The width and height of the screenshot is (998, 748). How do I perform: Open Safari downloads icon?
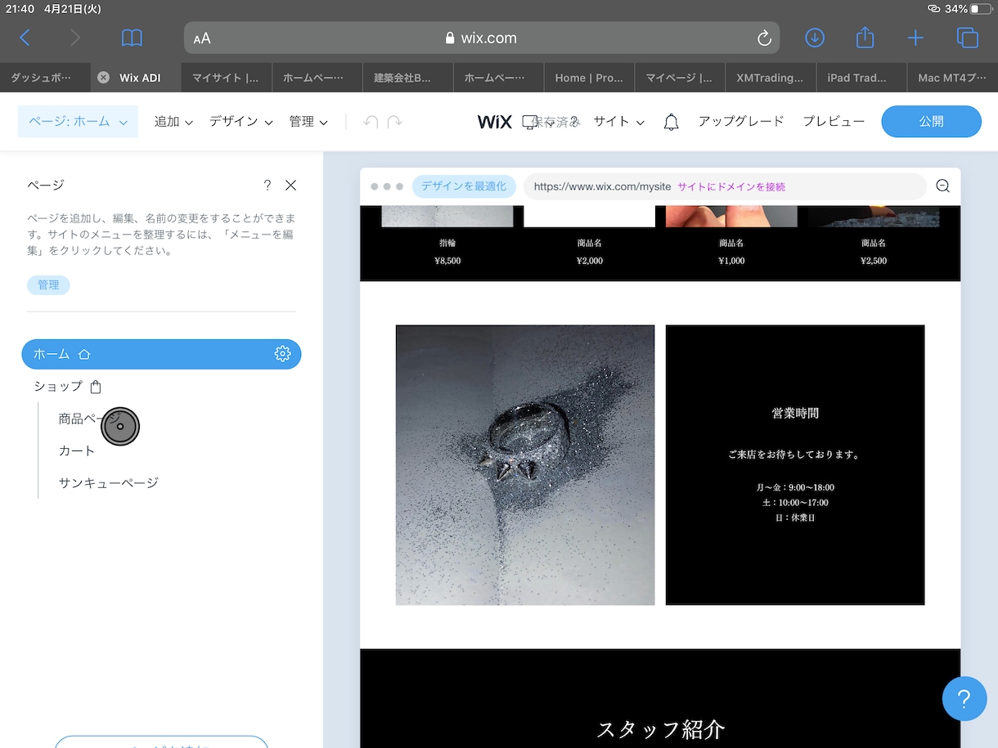[814, 38]
